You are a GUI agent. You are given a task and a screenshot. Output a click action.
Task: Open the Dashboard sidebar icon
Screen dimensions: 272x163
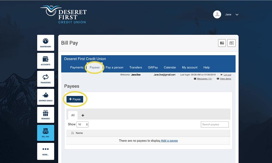(x=45, y=43)
